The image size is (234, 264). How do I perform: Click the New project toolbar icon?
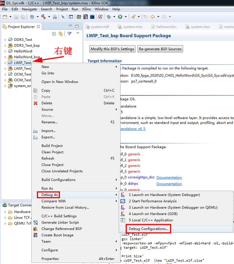[5, 17]
